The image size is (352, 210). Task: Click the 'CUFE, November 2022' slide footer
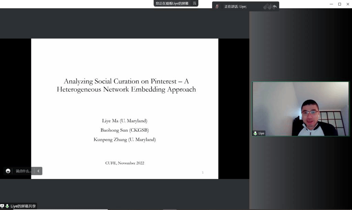[x=124, y=163]
